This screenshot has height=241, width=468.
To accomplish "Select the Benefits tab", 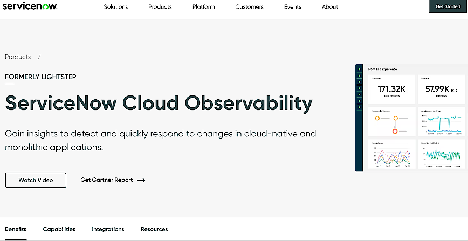I will coord(16,229).
